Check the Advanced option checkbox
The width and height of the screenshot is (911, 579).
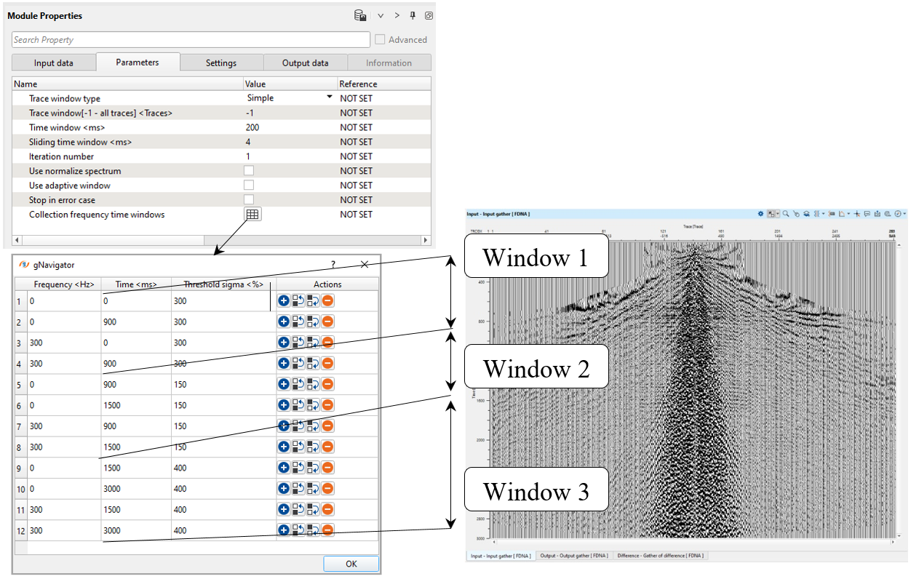(380, 39)
